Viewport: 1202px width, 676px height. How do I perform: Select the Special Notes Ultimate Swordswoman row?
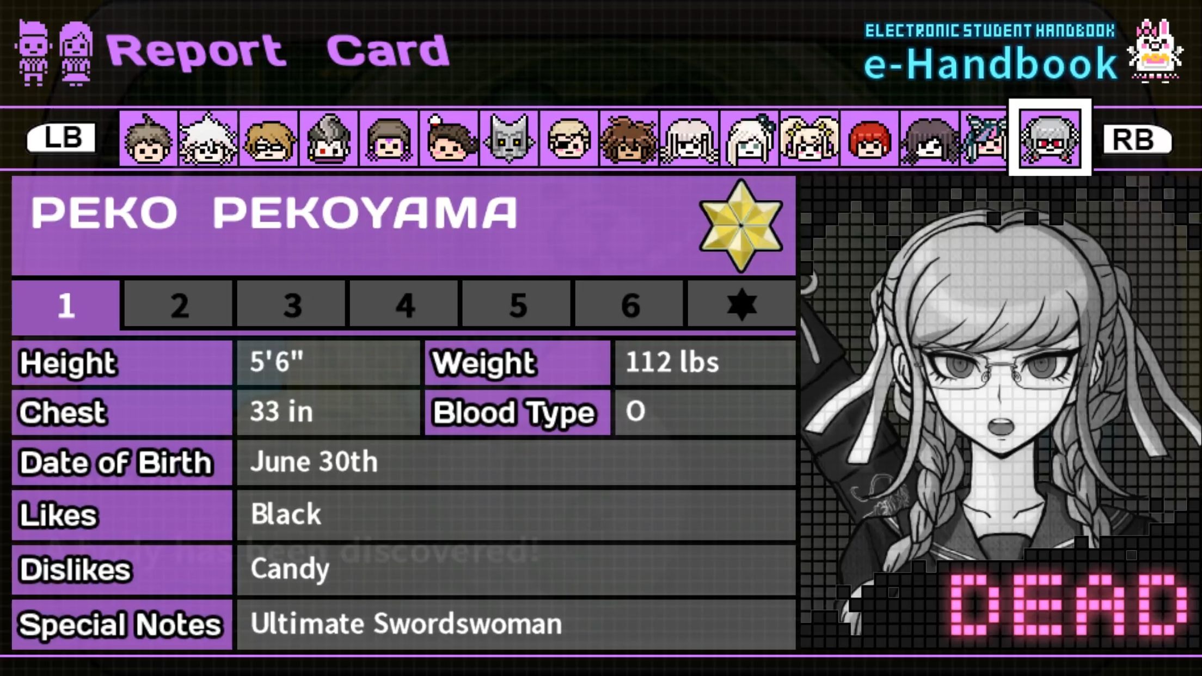(x=403, y=624)
